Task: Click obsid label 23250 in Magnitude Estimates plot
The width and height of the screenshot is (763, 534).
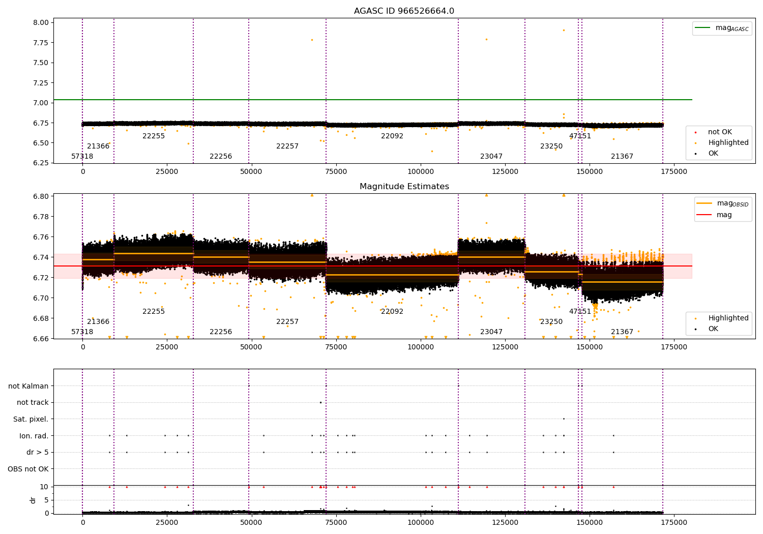Action: tap(551, 322)
